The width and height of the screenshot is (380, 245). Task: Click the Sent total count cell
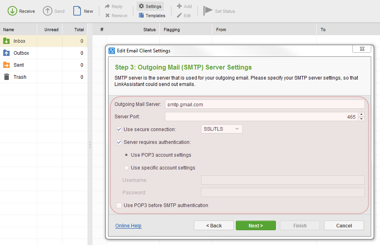point(75,65)
